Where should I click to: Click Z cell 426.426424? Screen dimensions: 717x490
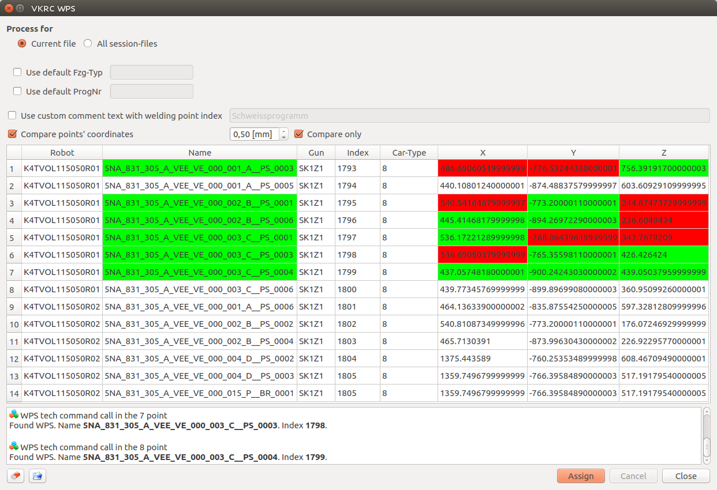pos(664,255)
